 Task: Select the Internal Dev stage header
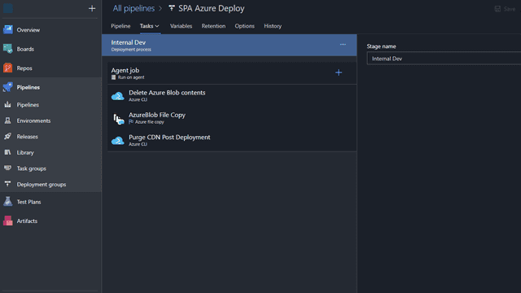(230, 45)
